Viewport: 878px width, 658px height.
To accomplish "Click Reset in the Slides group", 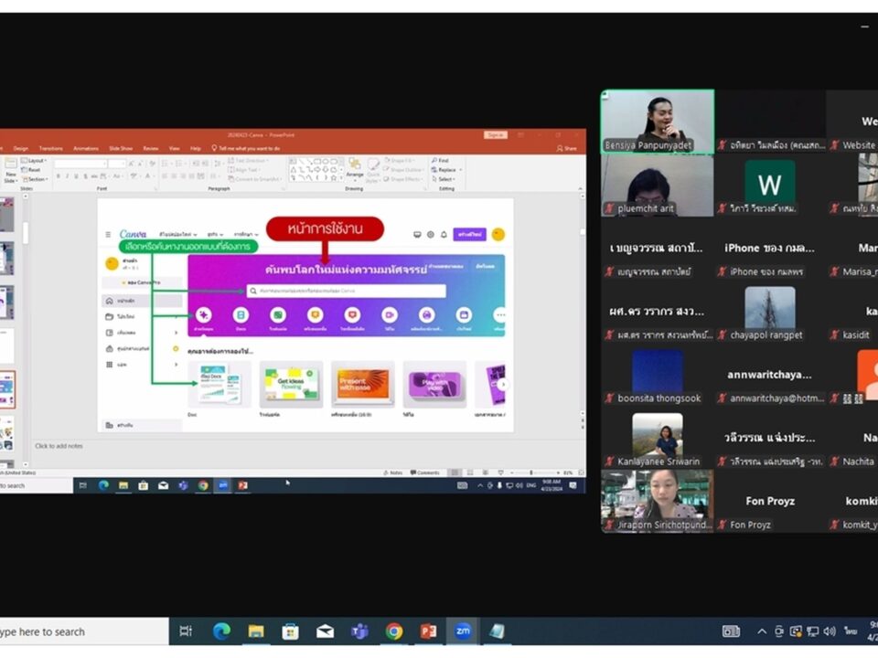I will tap(32, 170).
